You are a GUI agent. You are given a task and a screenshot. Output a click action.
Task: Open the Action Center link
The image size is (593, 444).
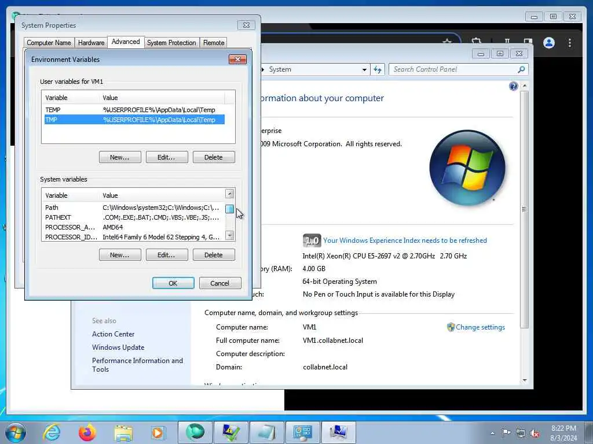pos(113,334)
